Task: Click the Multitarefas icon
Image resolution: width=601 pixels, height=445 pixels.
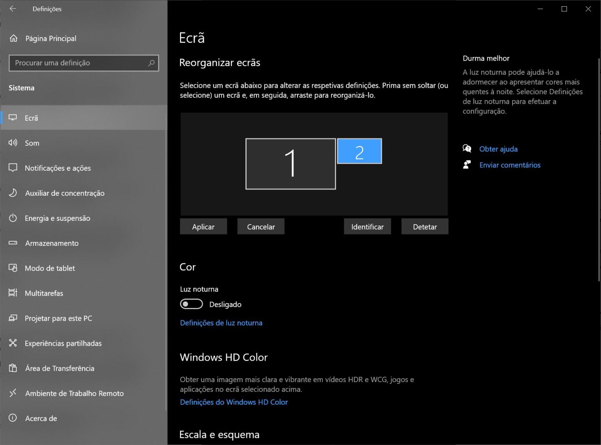Action: (13, 293)
